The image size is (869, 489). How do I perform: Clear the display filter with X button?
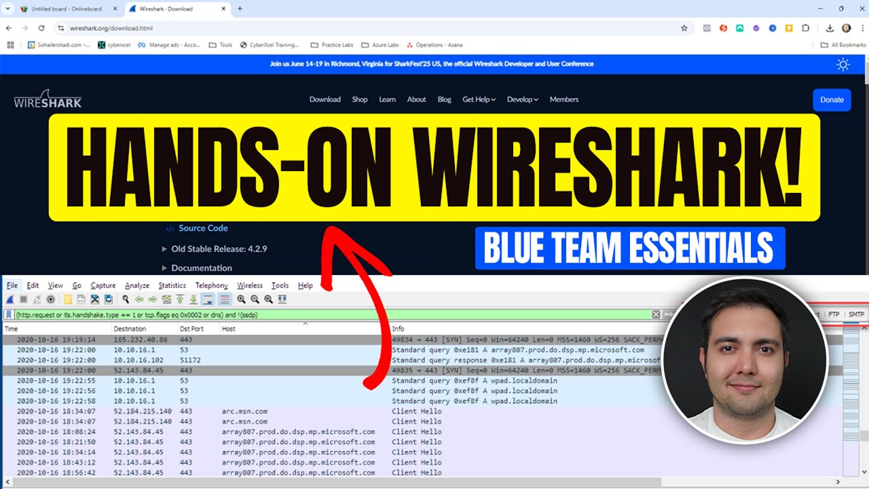click(657, 314)
